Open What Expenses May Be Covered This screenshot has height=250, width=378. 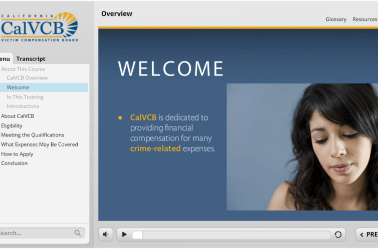(40, 144)
